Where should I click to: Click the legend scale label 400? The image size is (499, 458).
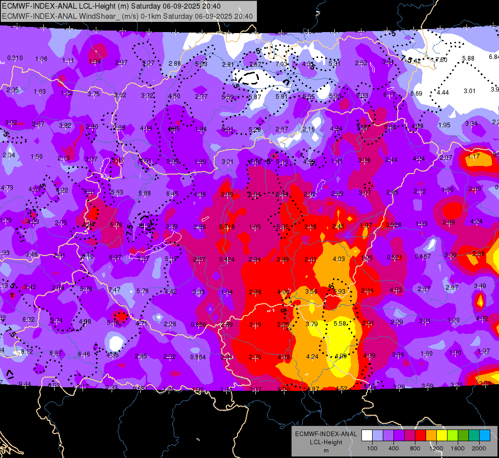coord(393,448)
